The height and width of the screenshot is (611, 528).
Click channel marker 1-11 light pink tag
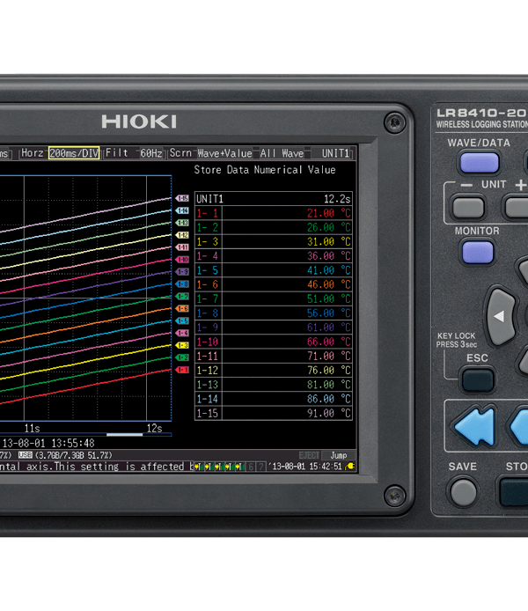tap(182, 247)
